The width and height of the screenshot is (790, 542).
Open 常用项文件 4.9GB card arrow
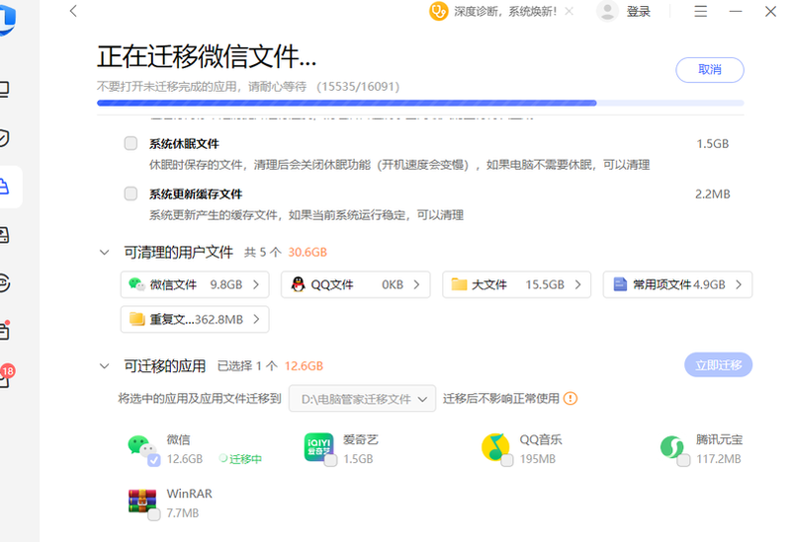point(739,285)
